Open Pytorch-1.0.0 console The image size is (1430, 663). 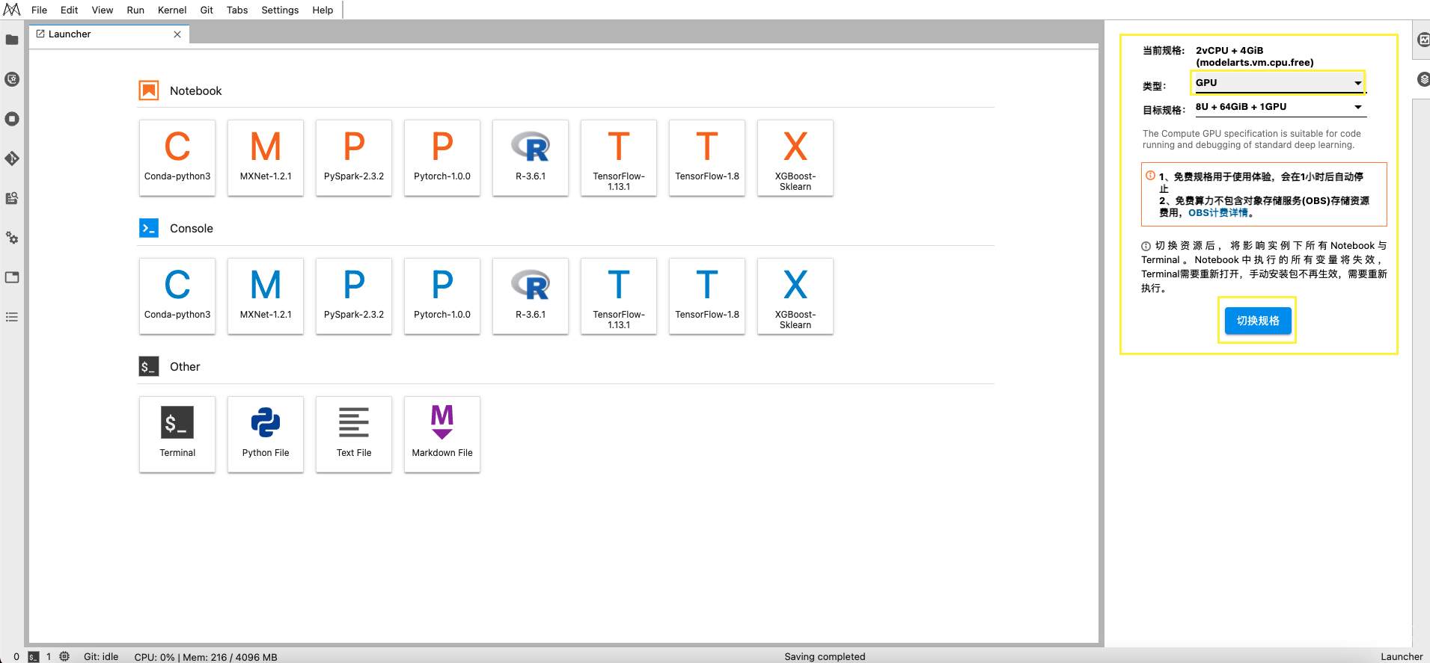click(442, 296)
